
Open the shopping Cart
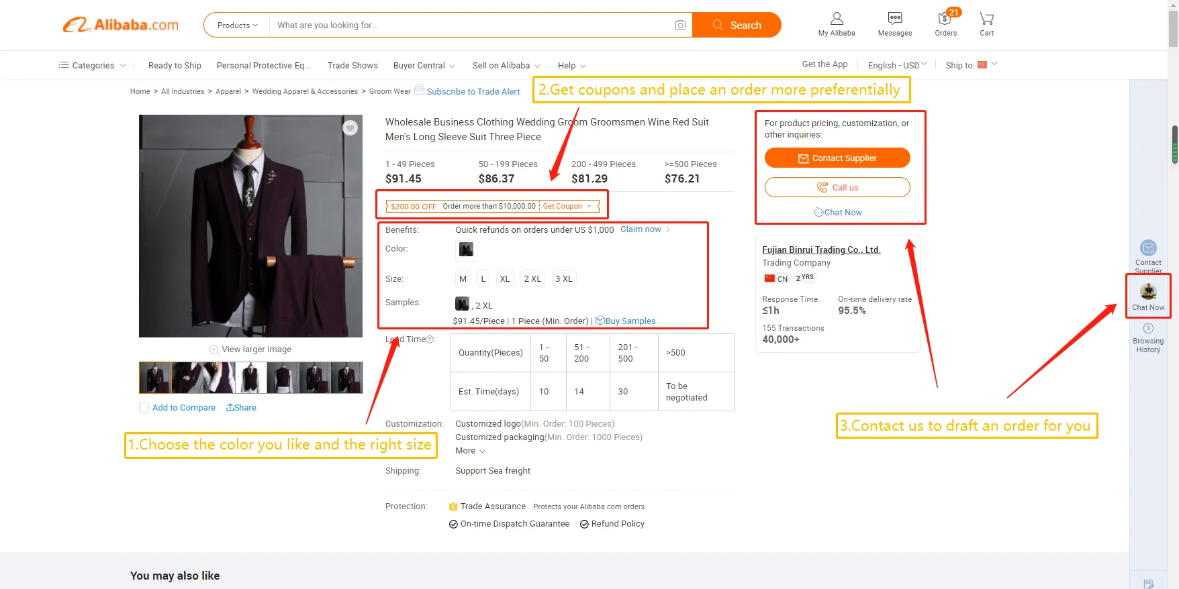pyautogui.click(x=986, y=24)
